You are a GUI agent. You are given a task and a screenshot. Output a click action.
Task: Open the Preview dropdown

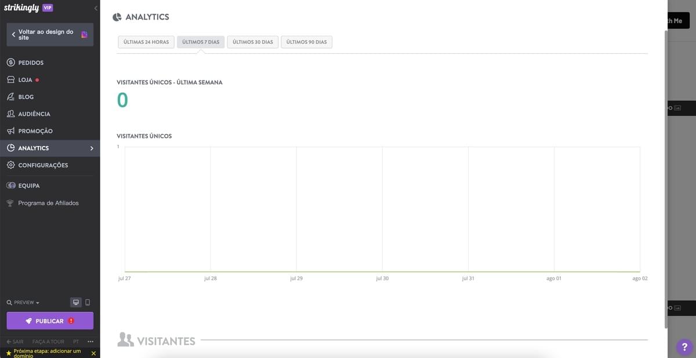click(22, 302)
